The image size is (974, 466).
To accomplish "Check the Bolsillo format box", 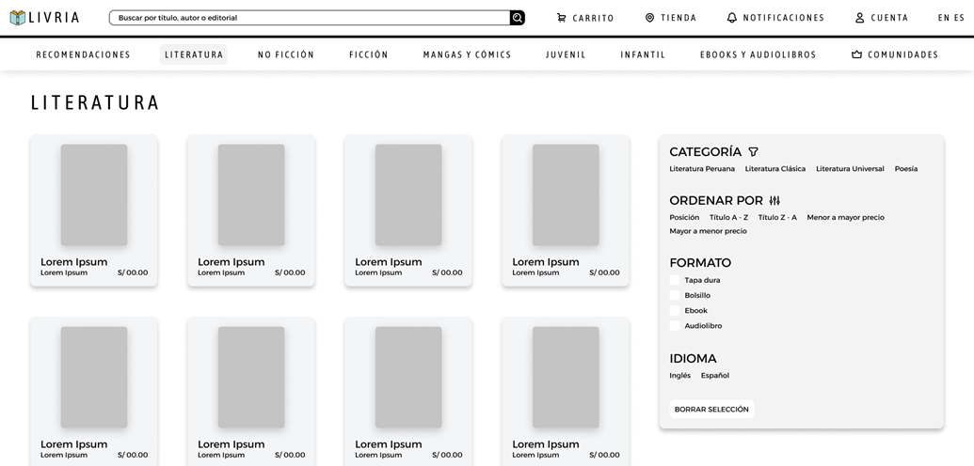I will 675,295.
